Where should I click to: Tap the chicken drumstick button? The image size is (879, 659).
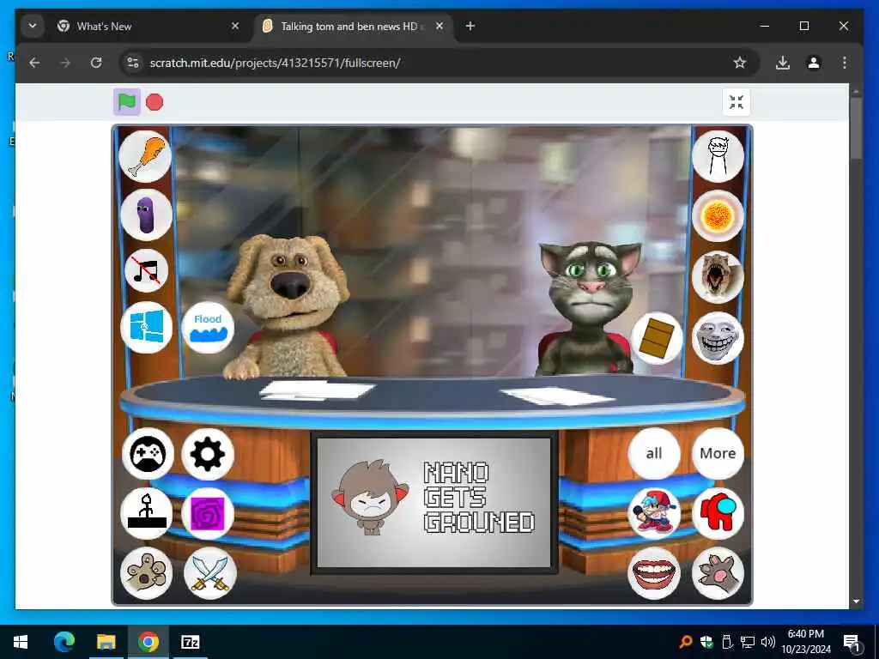146,156
